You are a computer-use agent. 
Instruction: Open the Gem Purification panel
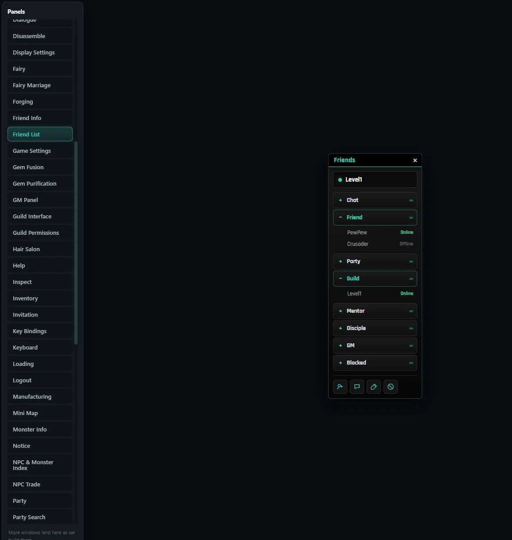[x=40, y=183]
